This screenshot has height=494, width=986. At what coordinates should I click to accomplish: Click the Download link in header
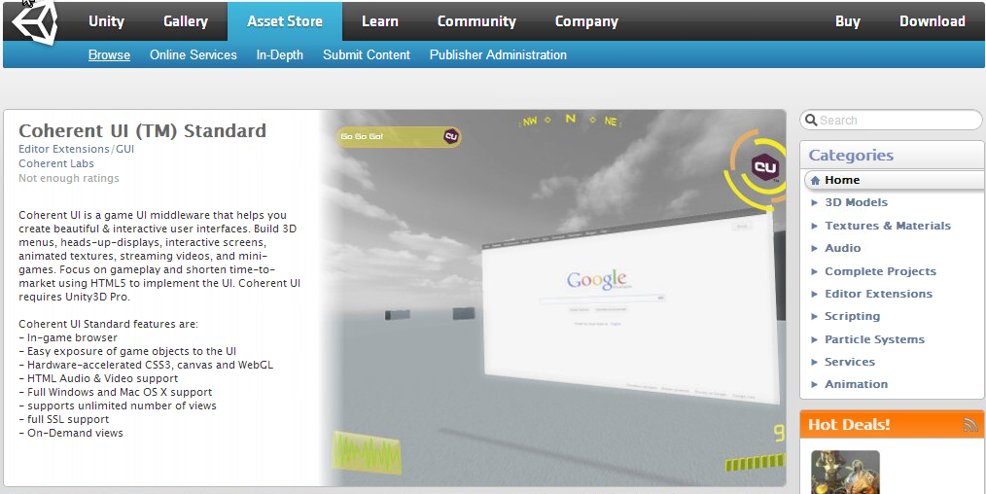pos(932,21)
